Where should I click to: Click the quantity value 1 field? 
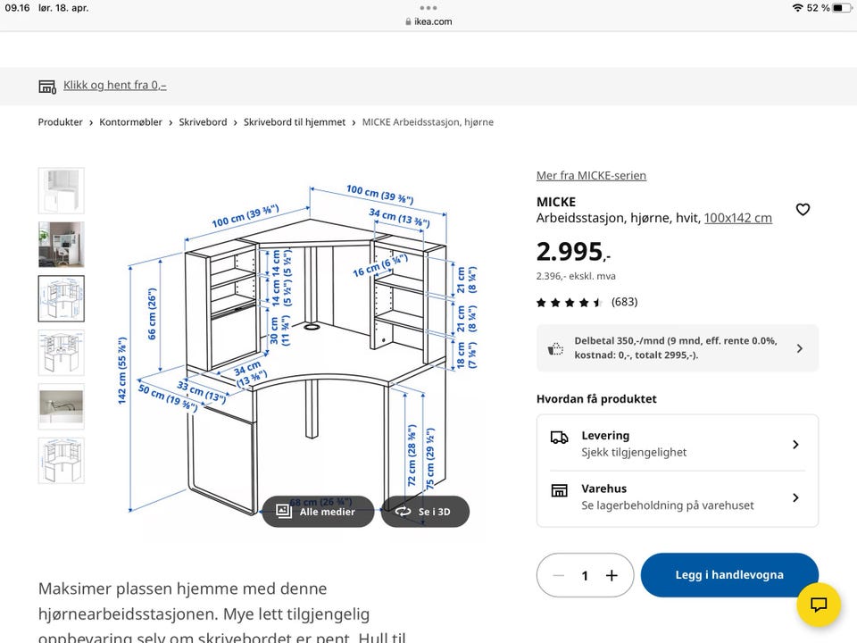click(x=585, y=576)
